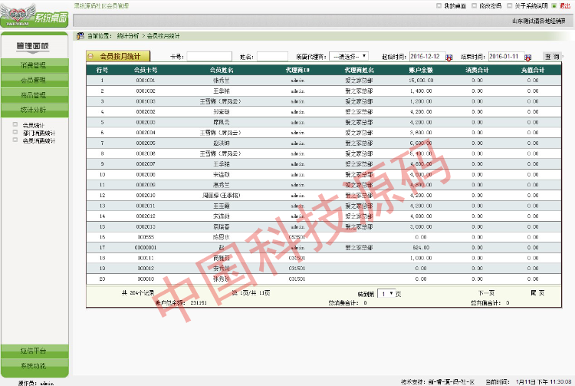Click the 山东测试 dealer name banner text
The width and height of the screenshot is (575, 386).
(539, 21)
